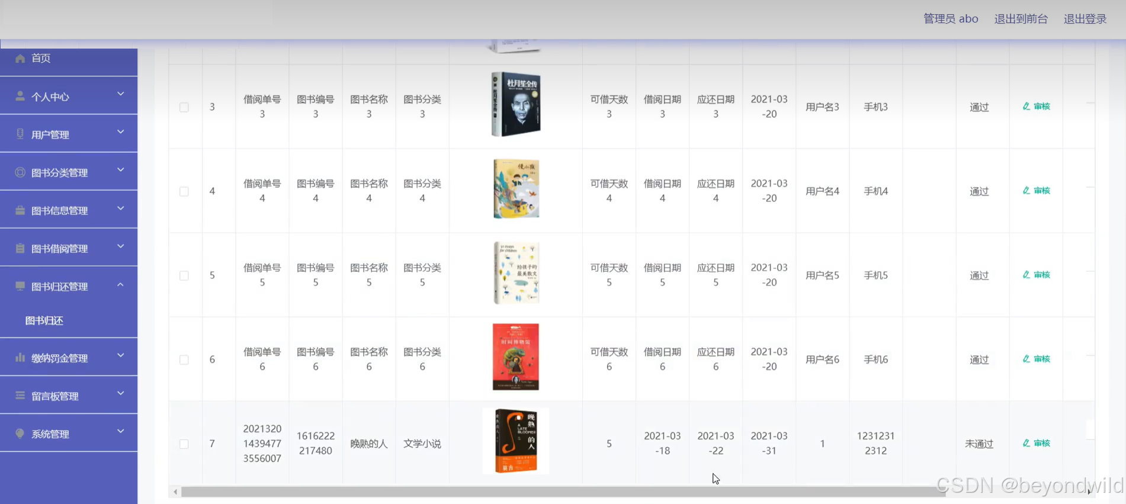Click the edit pencil icon in row 6
The height and width of the screenshot is (504, 1126).
pyautogui.click(x=1026, y=359)
